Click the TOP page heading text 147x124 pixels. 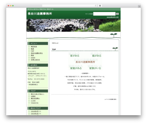point(54,50)
